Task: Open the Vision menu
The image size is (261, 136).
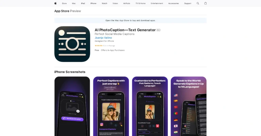Action: pyautogui.click(x=115, y=3)
